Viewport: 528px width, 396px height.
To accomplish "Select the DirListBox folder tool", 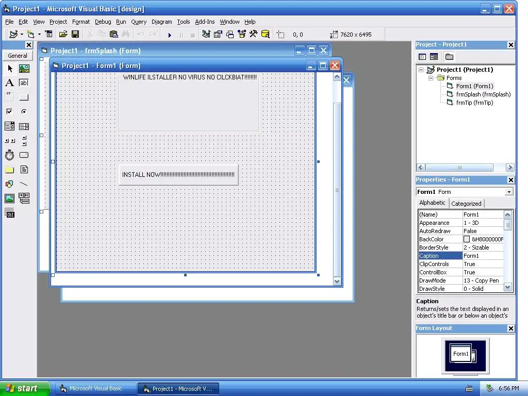I will click(10, 169).
